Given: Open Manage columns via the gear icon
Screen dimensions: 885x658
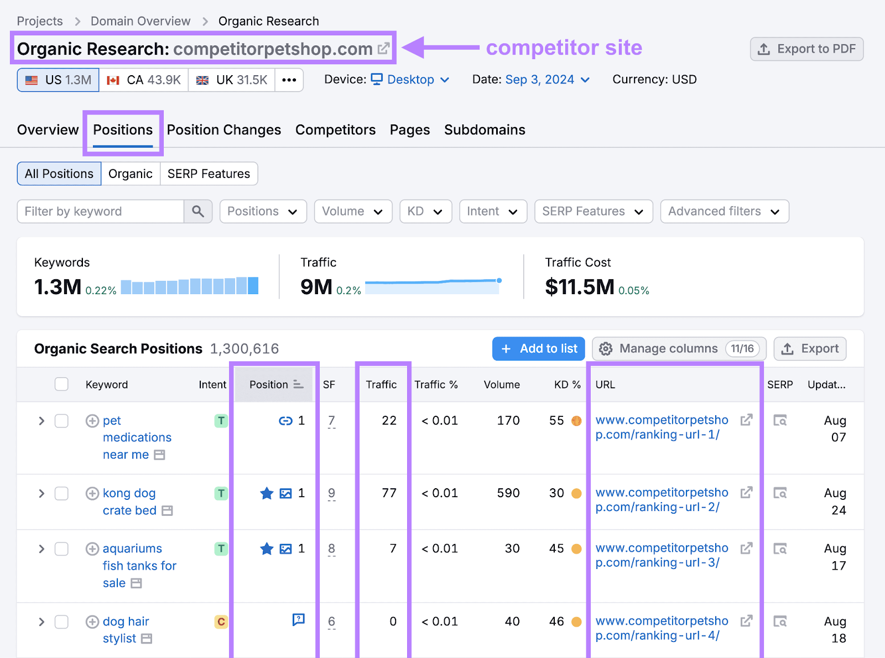Looking at the screenshot, I should tap(606, 348).
